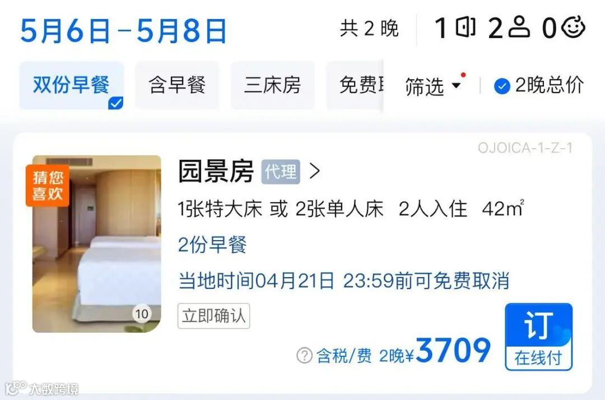
Task: Open the 筛选 filter dropdown
Action: pyautogui.click(x=433, y=86)
